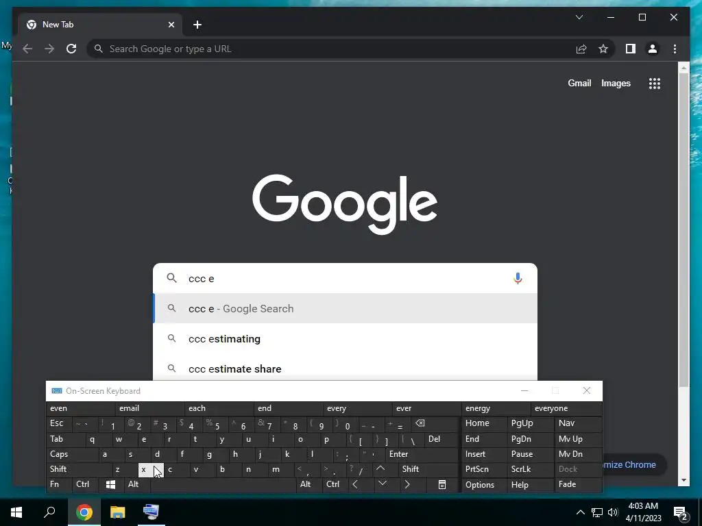702x526 pixels.
Task: Select the New Tab browser tab
Action: click(x=99, y=25)
